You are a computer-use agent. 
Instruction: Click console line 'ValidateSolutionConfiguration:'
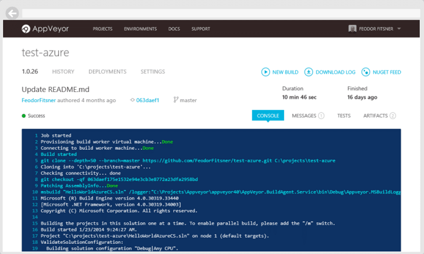[x=82, y=242]
